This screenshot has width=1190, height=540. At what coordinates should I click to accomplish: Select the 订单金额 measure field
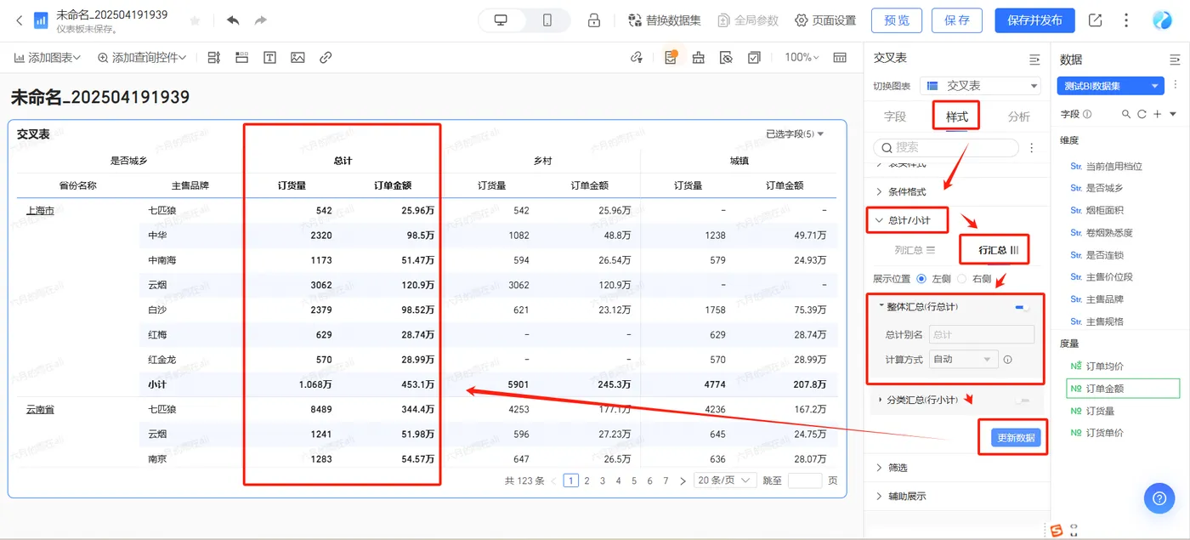[1123, 389]
